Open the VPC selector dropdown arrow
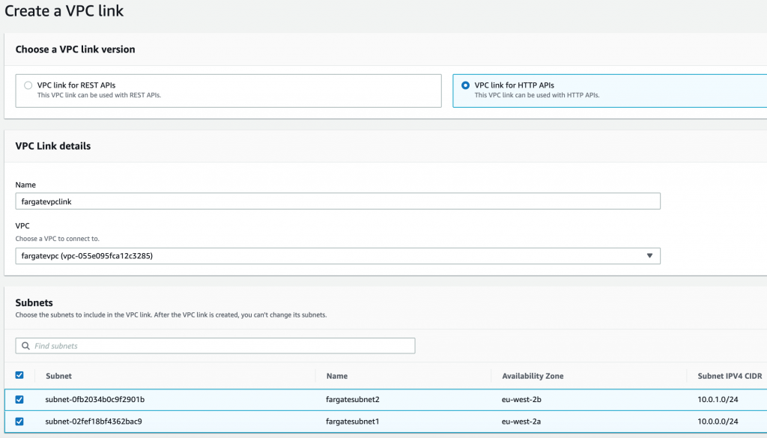The height and width of the screenshot is (438, 767). (x=651, y=255)
